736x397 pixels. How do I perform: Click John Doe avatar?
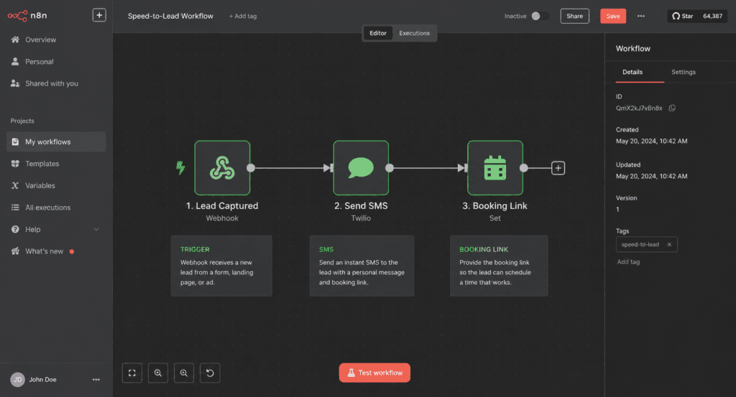pos(18,380)
